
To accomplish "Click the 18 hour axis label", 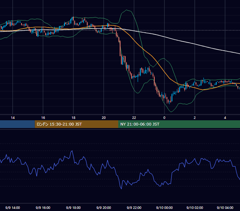I will pos(73,118).
